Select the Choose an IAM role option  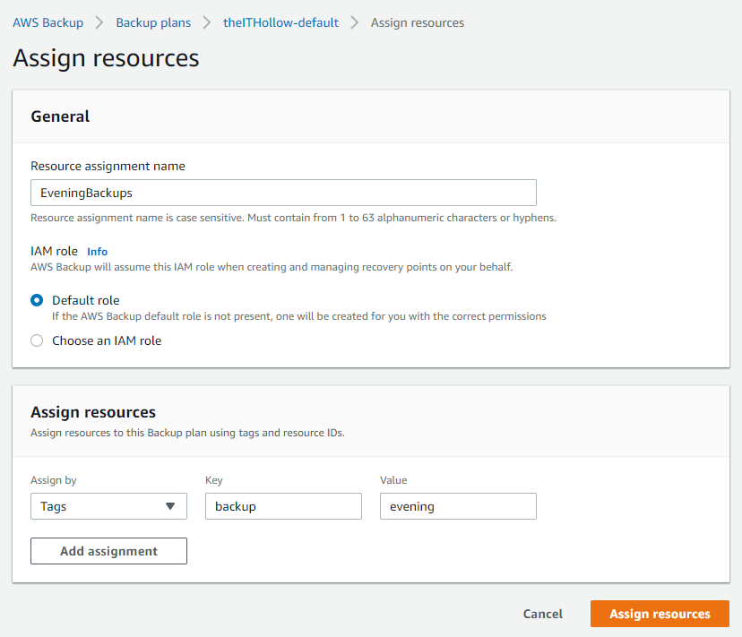click(x=37, y=340)
